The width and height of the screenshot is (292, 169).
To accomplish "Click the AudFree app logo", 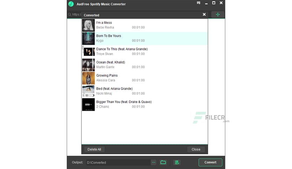I will (71, 4).
